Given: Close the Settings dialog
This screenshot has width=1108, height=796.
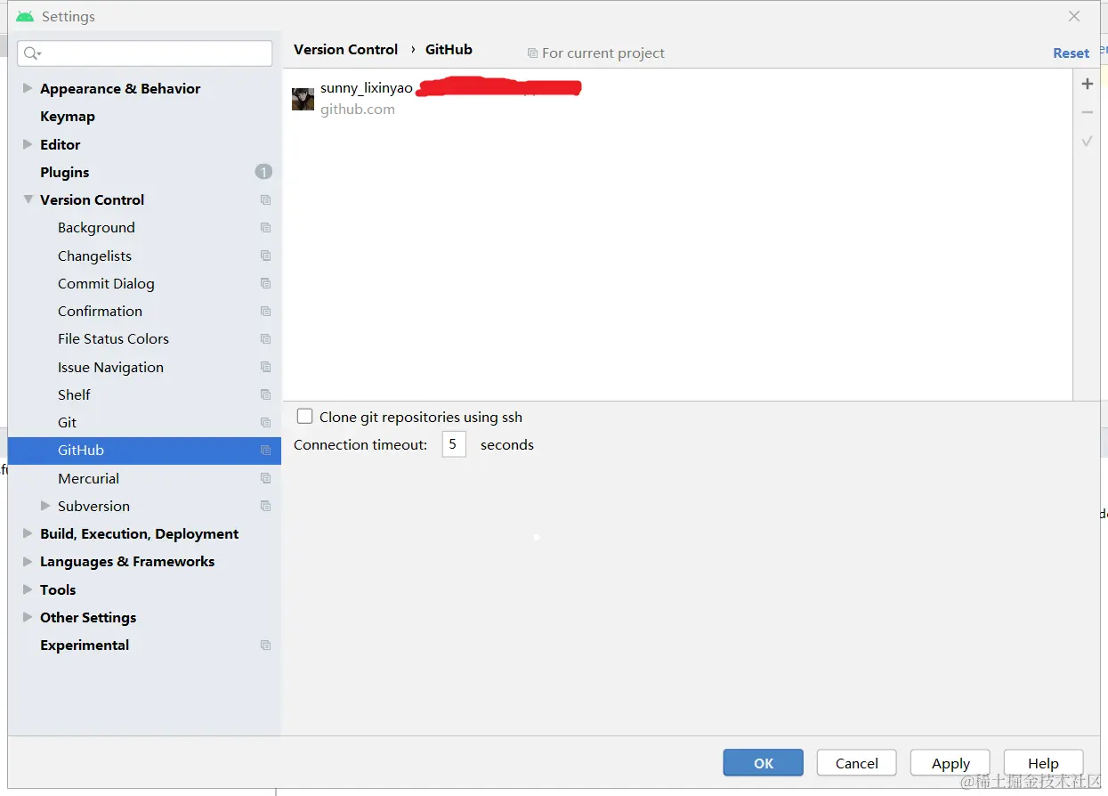Looking at the screenshot, I should [x=1074, y=16].
